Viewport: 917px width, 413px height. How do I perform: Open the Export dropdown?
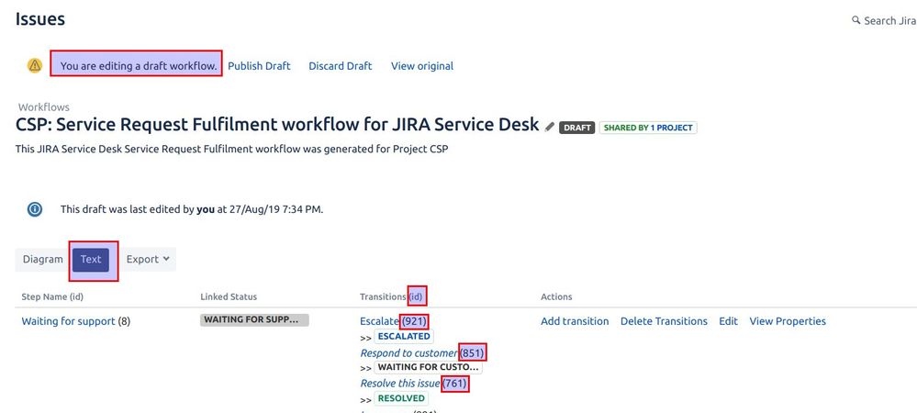[x=148, y=259]
